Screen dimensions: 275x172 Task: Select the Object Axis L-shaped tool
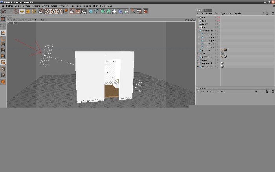[3, 38]
